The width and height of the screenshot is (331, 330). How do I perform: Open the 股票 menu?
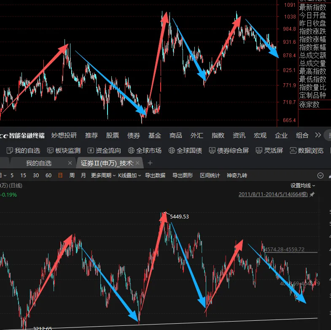pyautogui.click(x=113, y=135)
